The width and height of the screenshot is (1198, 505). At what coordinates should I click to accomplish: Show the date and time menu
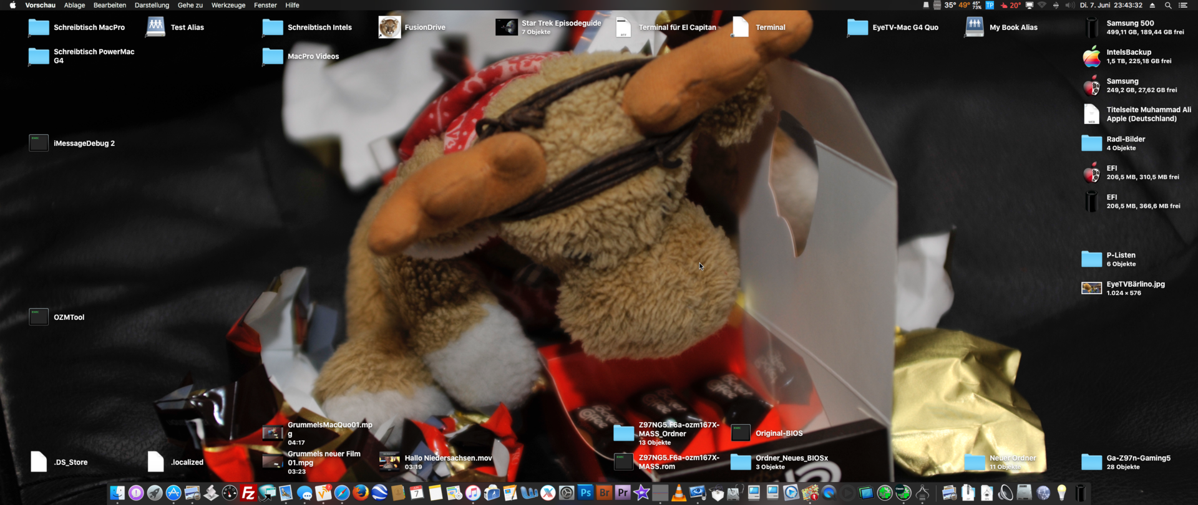click(x=1111, y=5)
